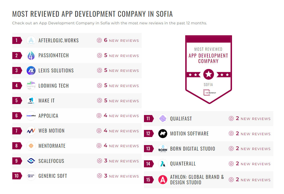Click the star icon beside Web Motion reviews
This screenshot has height=194, width=284.
pos(99,131)
